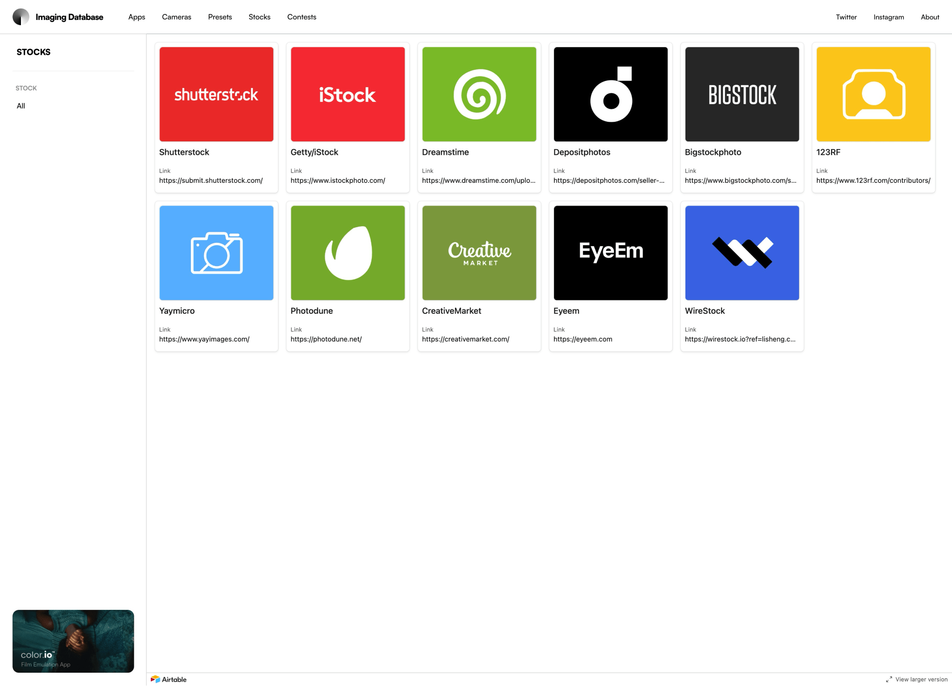Screen dimensions: 952x686
Task: Select the All stock filter
Action: pyautogui.click(x=21, y=106)
